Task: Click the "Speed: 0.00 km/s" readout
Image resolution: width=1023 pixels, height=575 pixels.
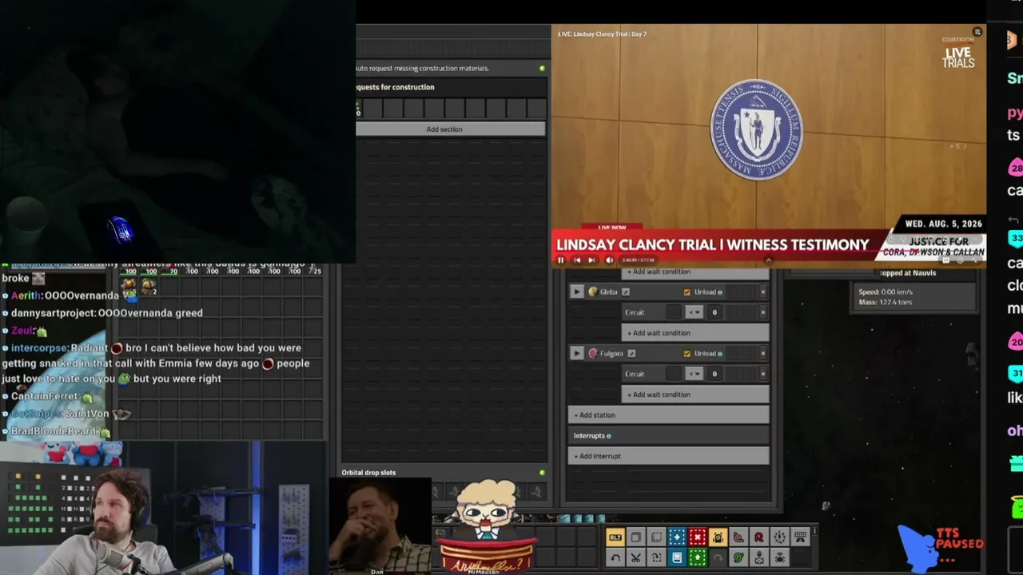Action: [886, 291]
